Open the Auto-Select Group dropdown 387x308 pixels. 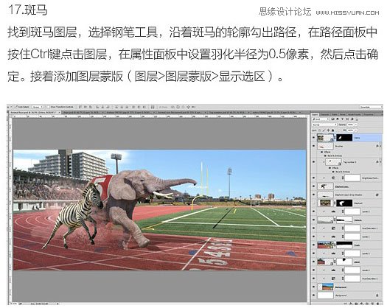click(x=38, y=107)
